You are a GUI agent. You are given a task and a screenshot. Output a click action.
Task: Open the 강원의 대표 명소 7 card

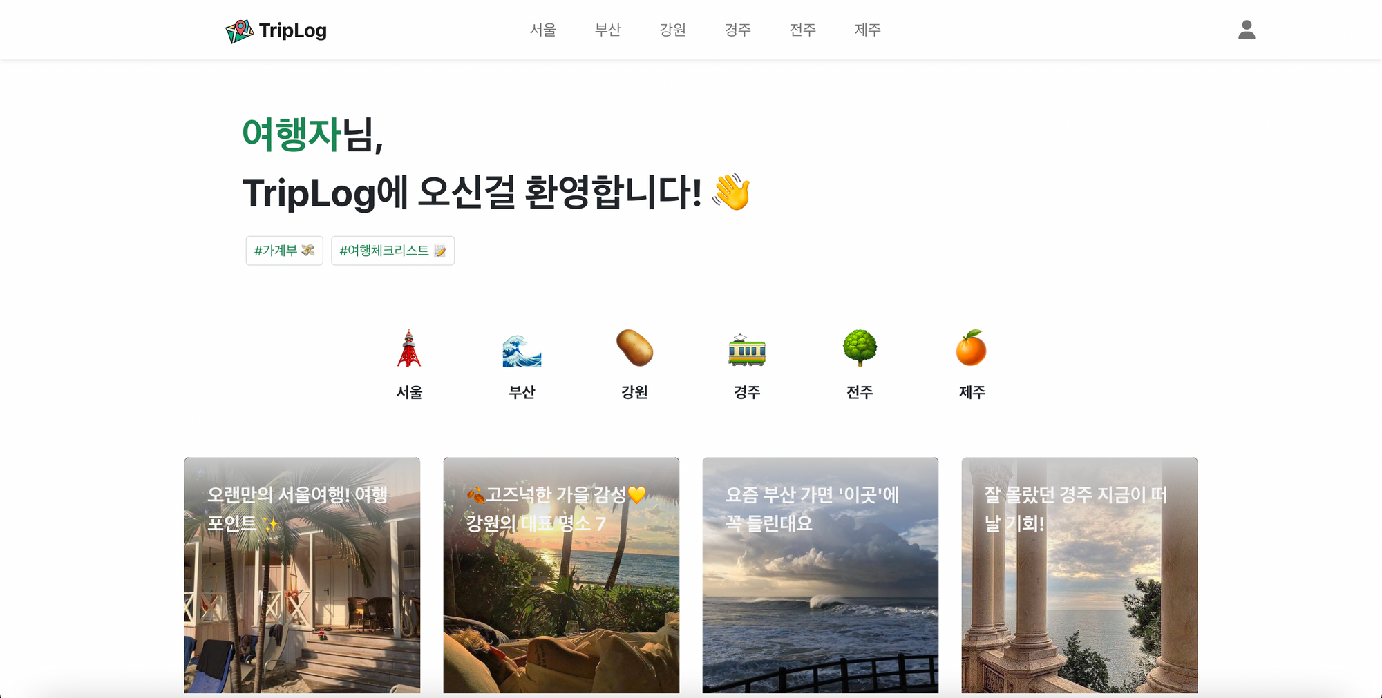point(561,575)
